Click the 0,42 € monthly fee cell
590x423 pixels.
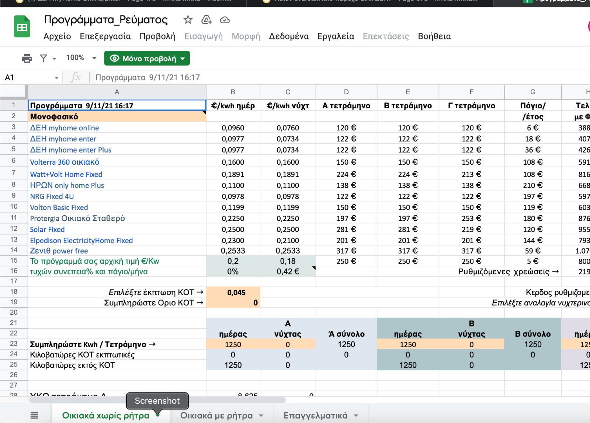[288, 272]
